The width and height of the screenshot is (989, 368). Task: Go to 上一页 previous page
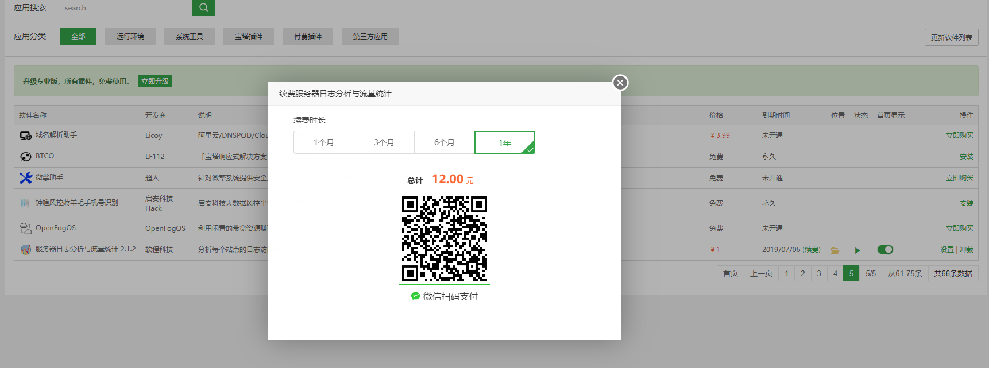pos(761,273)
